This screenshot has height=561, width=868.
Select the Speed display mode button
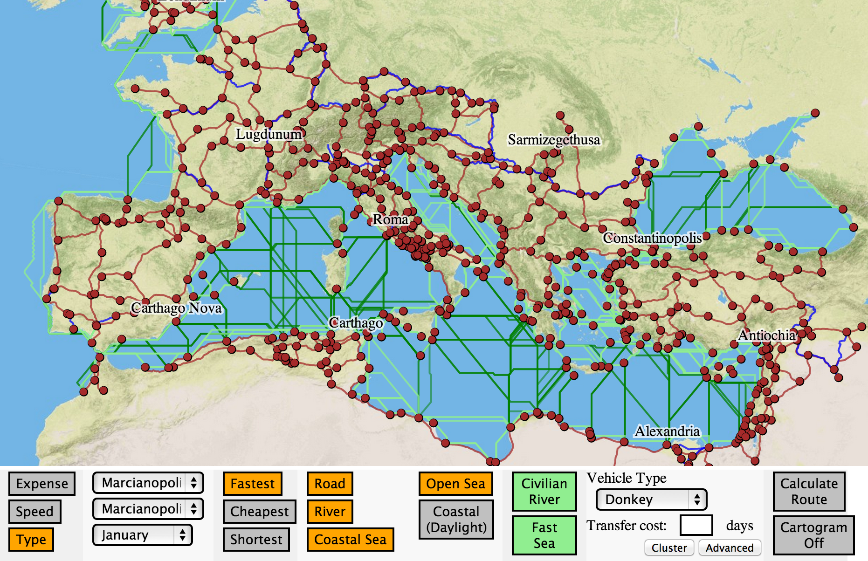tap(34, 512)
